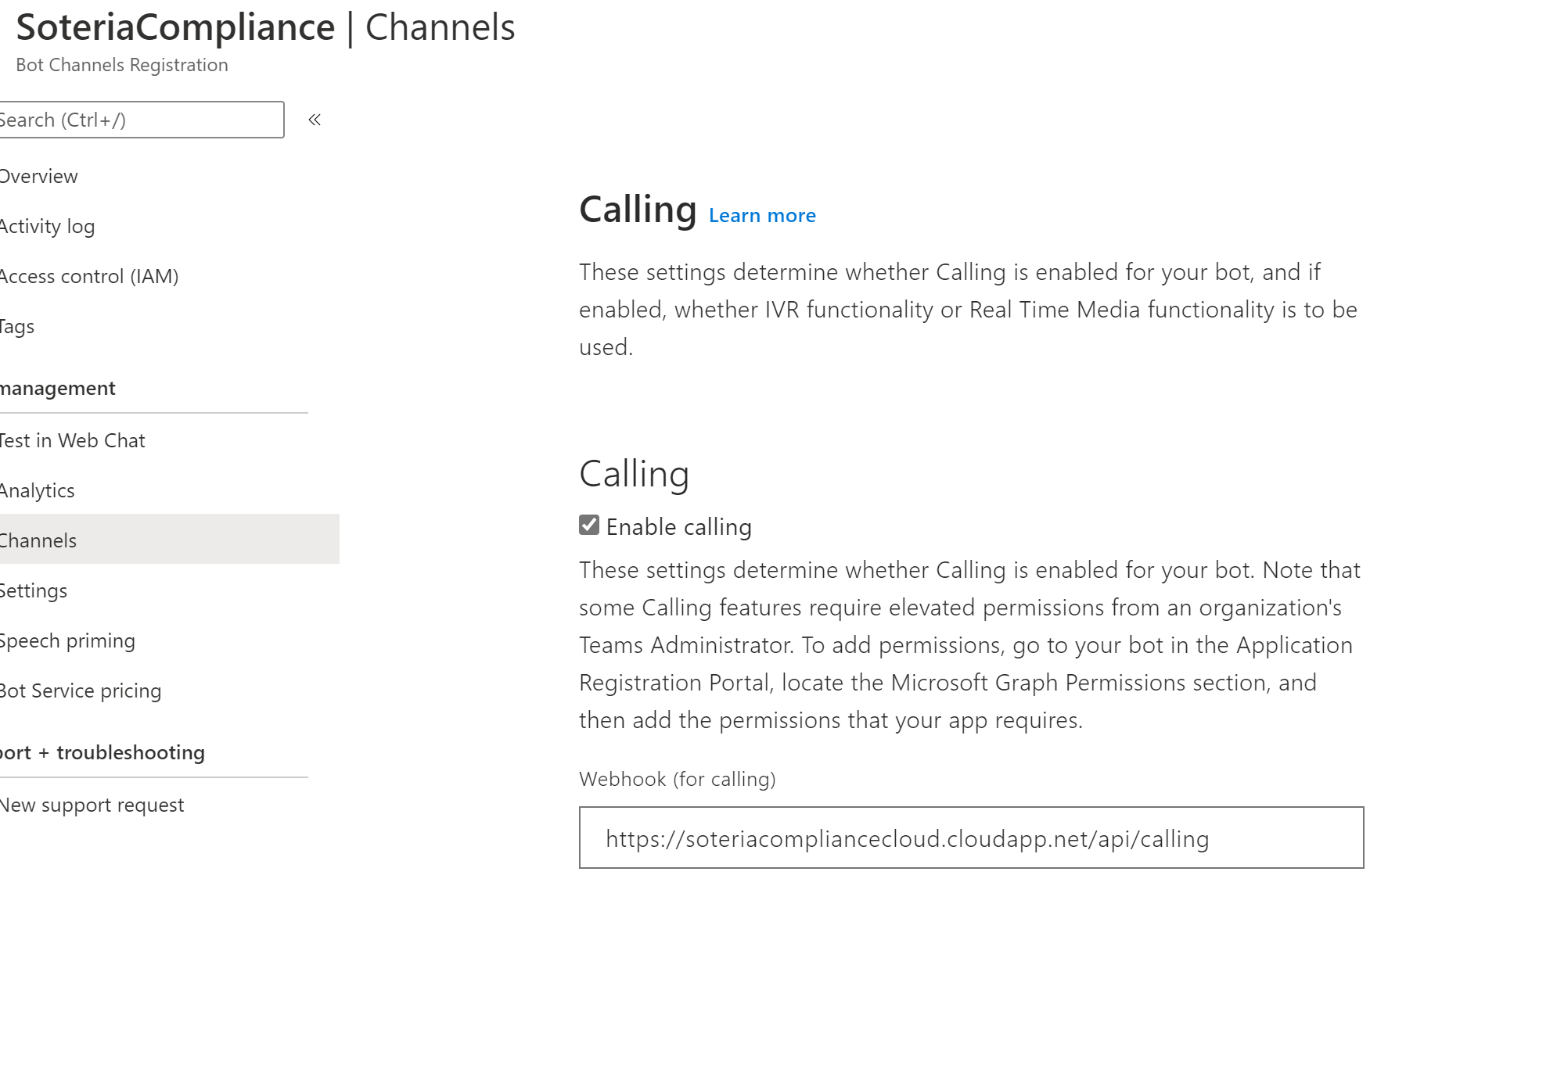Viewport: 1557px width, 1069px height.
Task: Create a New support request
Action: [x=92, y=804]
